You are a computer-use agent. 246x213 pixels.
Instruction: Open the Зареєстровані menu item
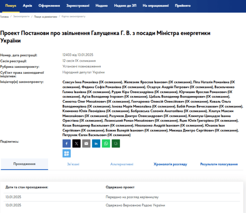tap(78, 6)
